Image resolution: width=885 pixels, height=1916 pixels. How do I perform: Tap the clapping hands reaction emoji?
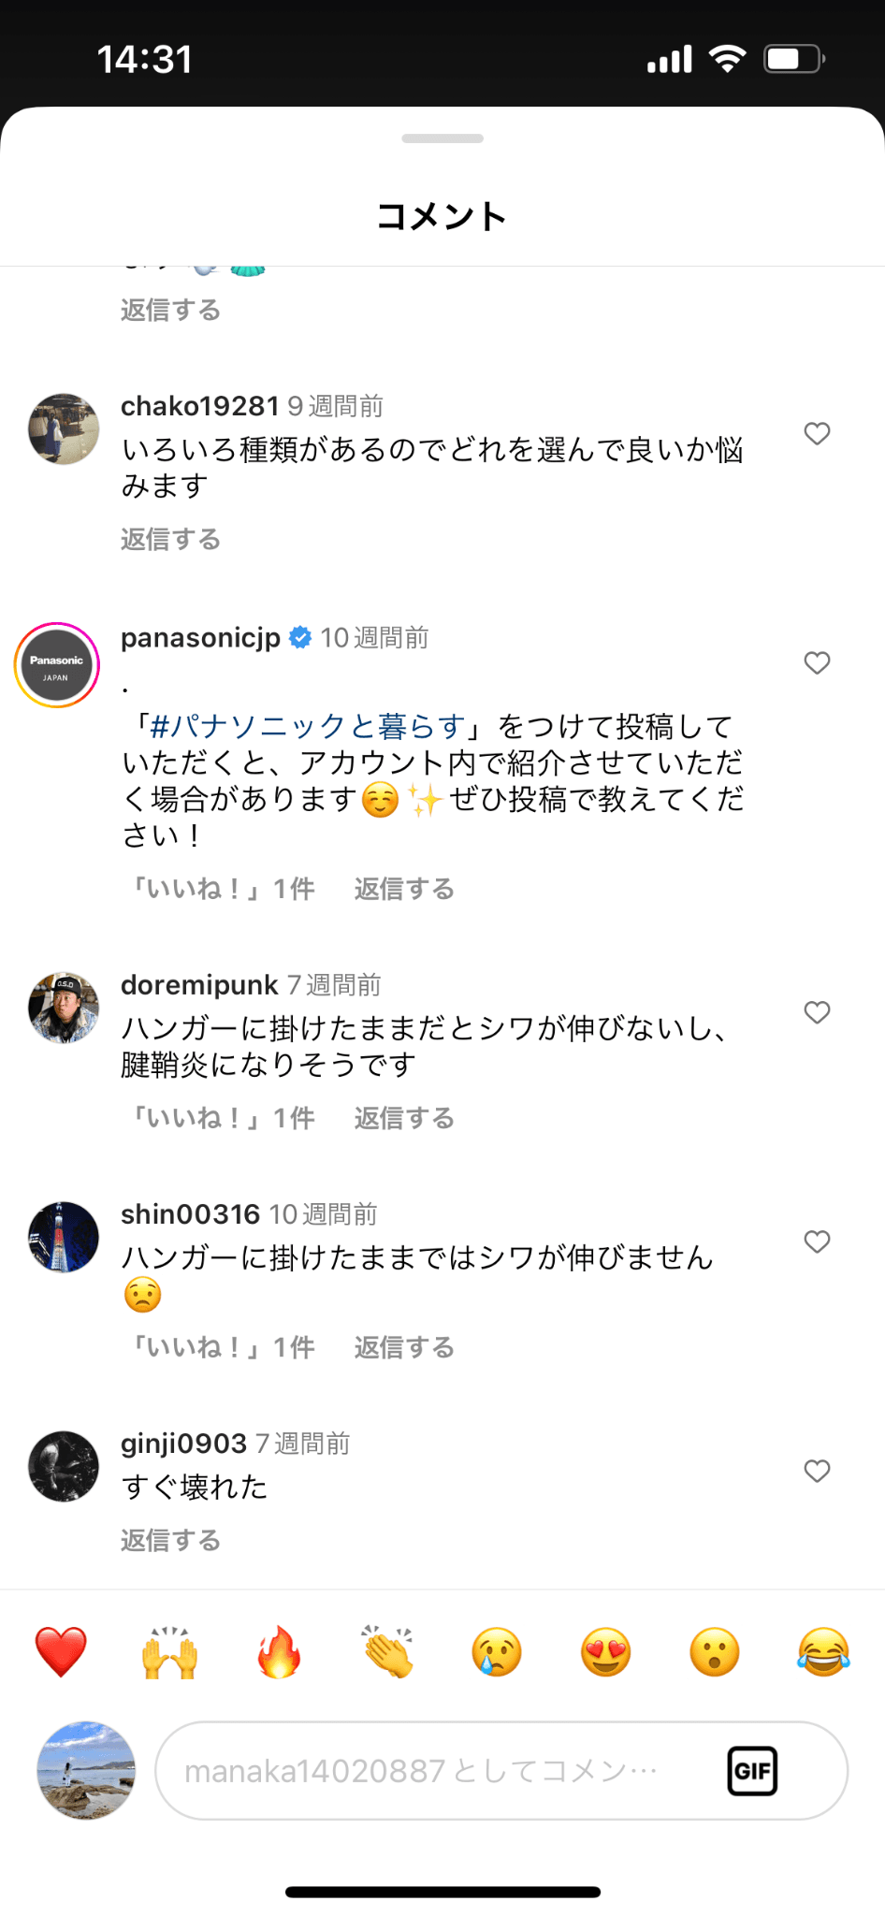[x=388, y=1651]
